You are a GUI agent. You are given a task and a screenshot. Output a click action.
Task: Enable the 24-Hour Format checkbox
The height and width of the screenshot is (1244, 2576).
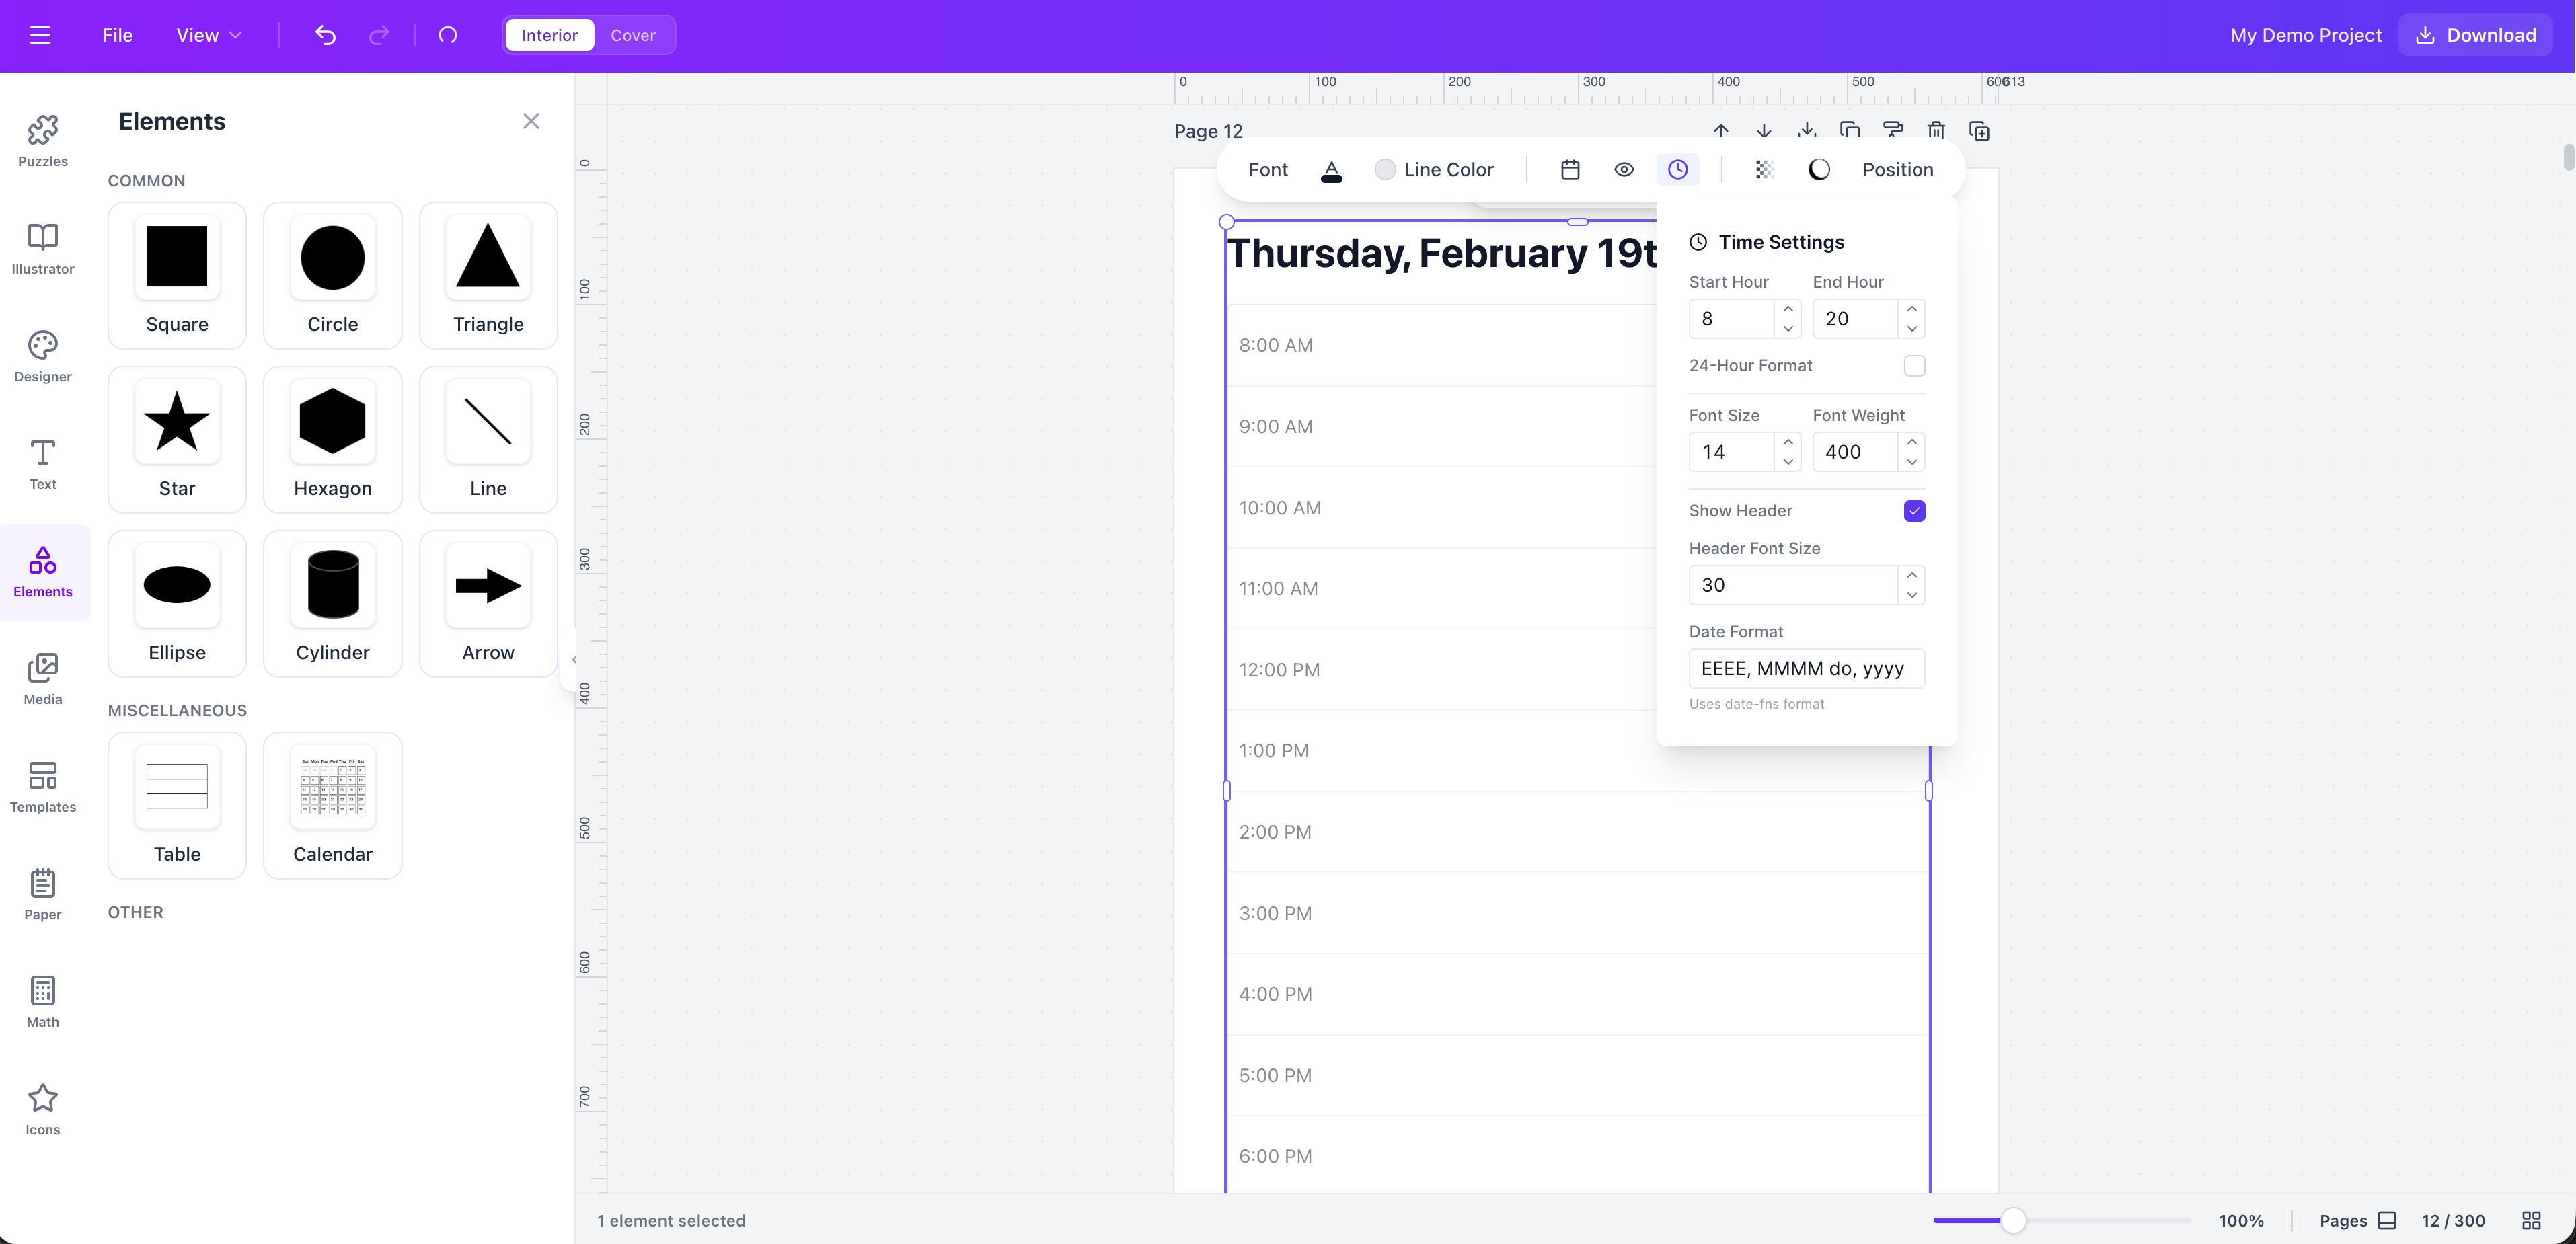tap(1915, 365)
